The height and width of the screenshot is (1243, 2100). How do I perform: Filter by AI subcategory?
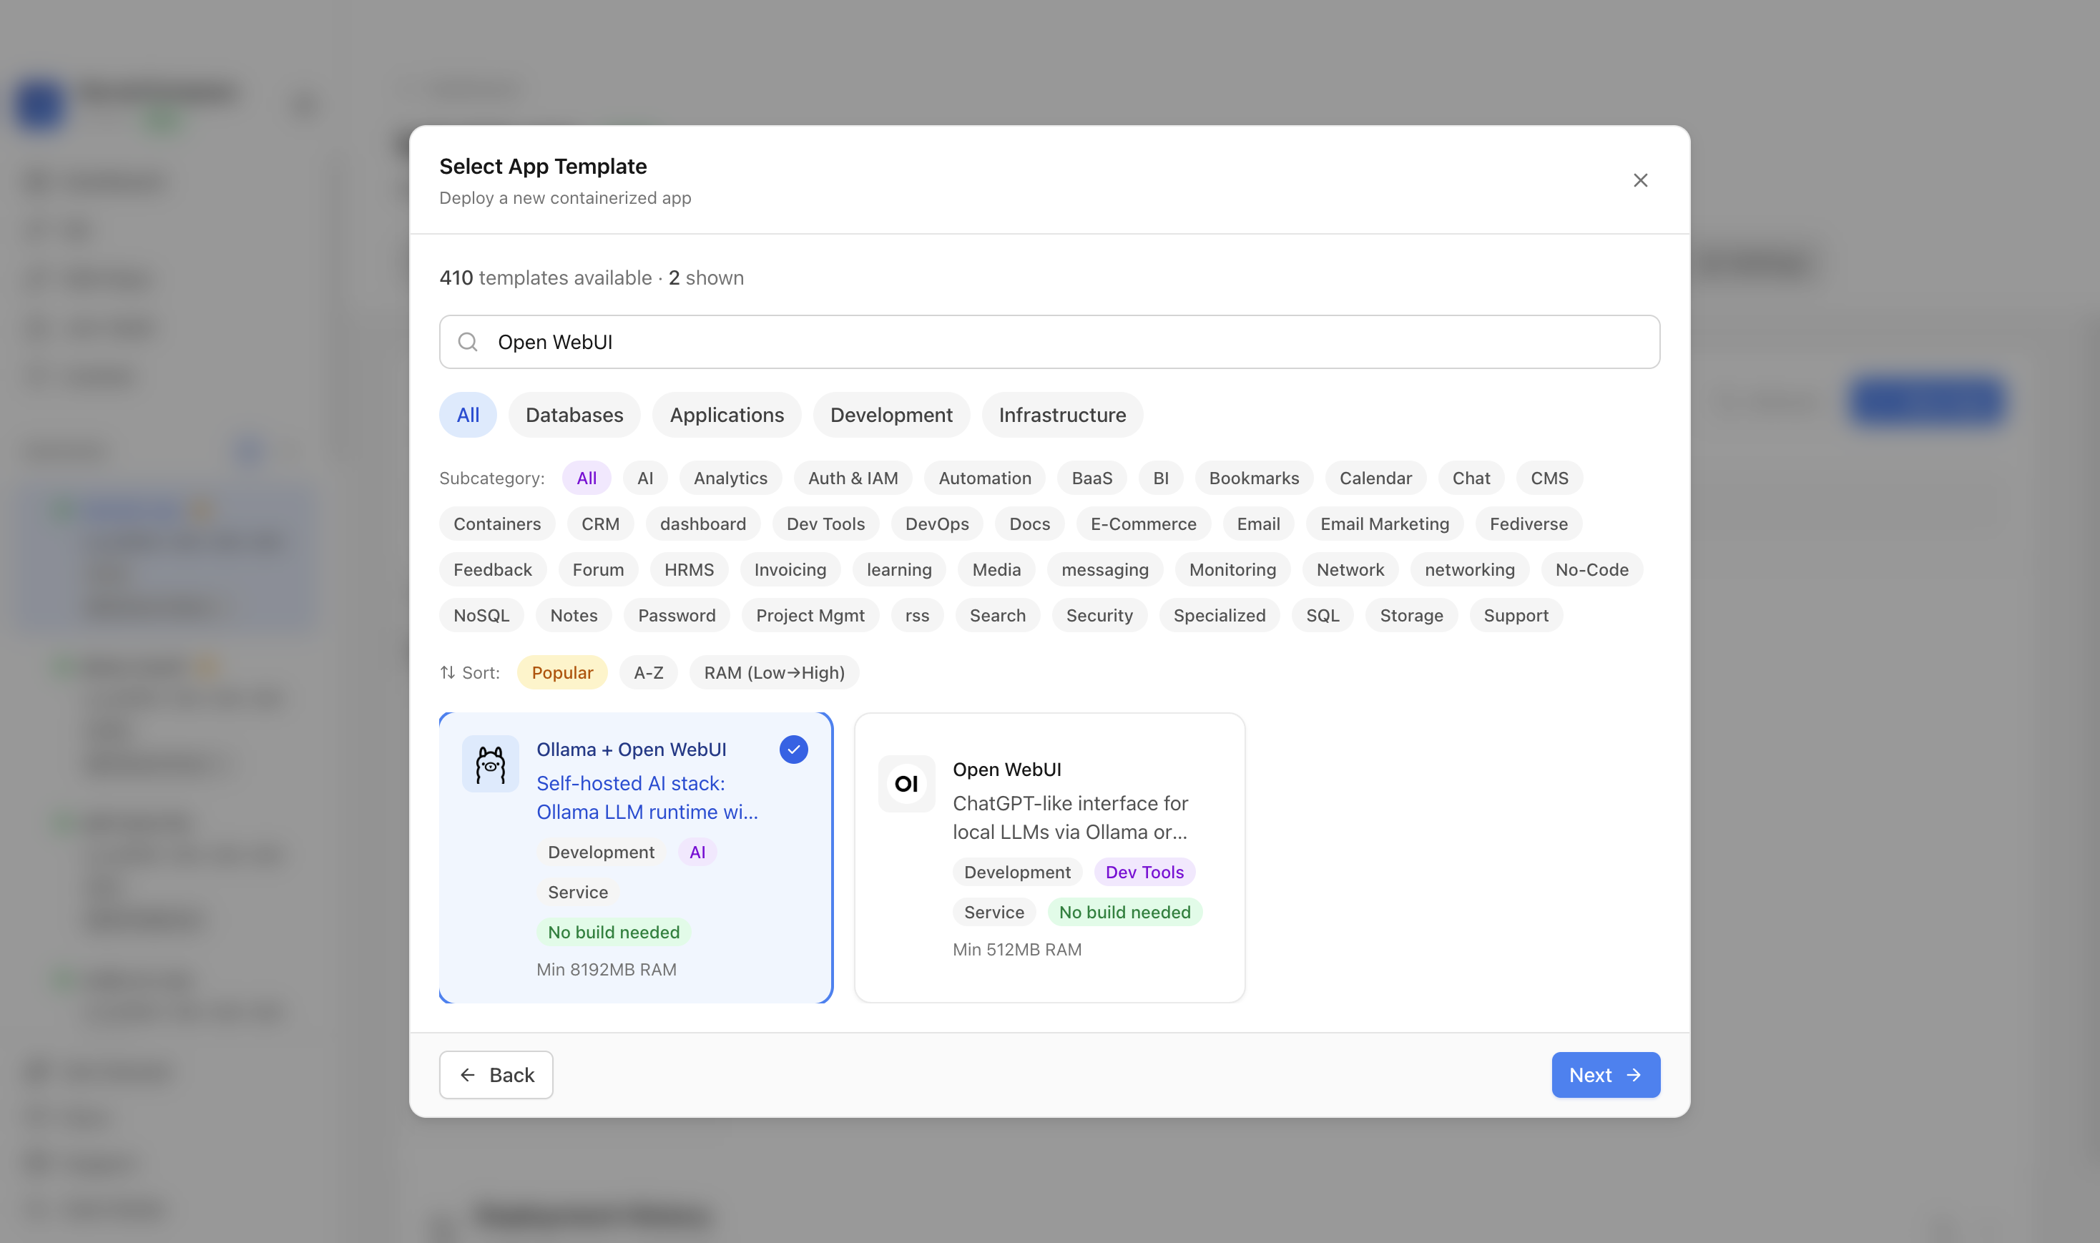pyautogui.click(x=645, y=478)
